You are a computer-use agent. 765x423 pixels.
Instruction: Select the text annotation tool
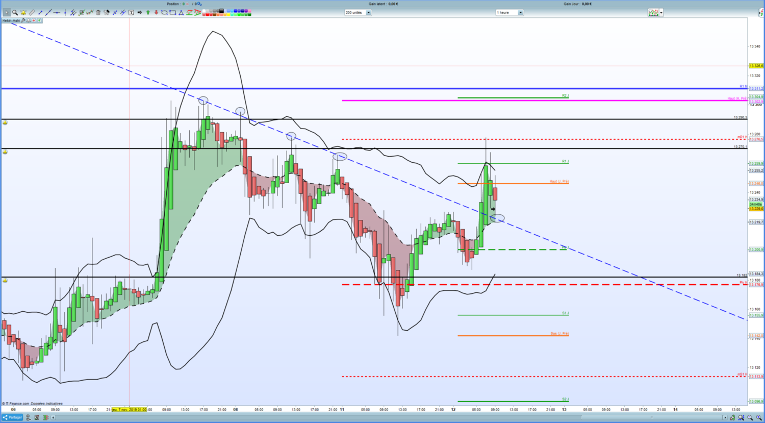click(131, 12)
